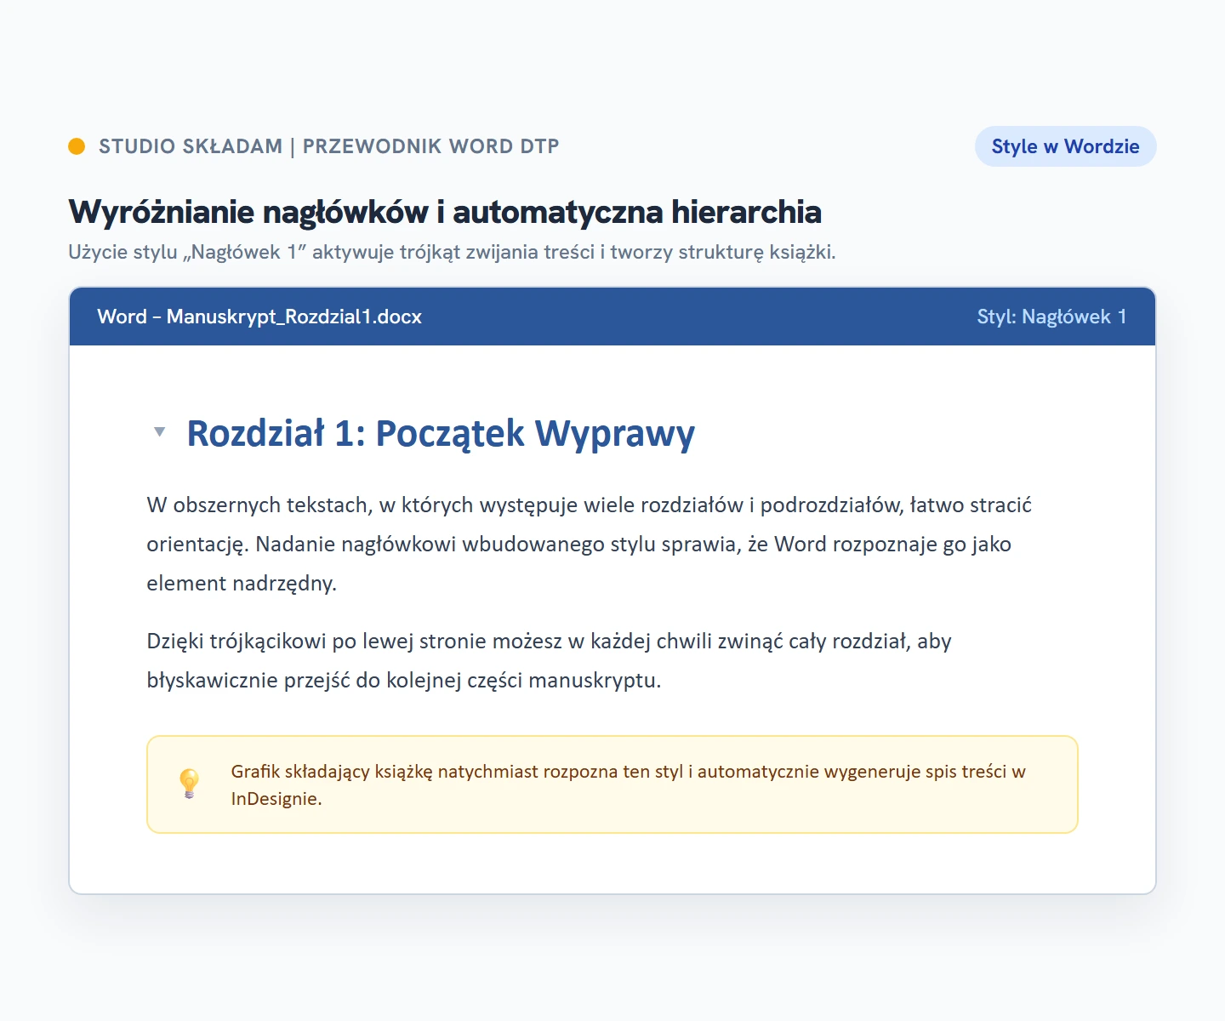Select the heading "Rozdział 1: Początek Wyprawy"
The image size is (1225, 1021).
click(x=441, y=433)
